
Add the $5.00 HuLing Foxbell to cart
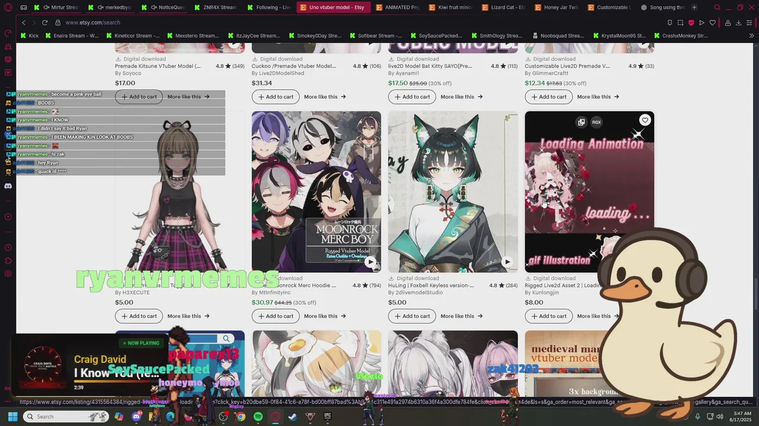click(x=412, y=316)
